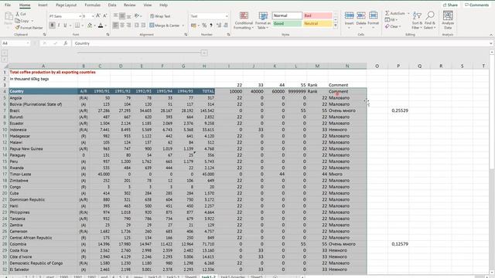Align text left
The image size is (495, 278).
coord(115,25)
